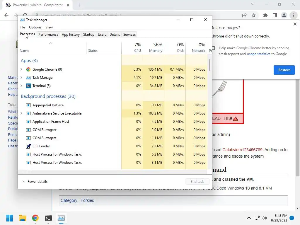Select the Host Process for Windows Tasks 5.2 MB row

[x=112, y=154]
